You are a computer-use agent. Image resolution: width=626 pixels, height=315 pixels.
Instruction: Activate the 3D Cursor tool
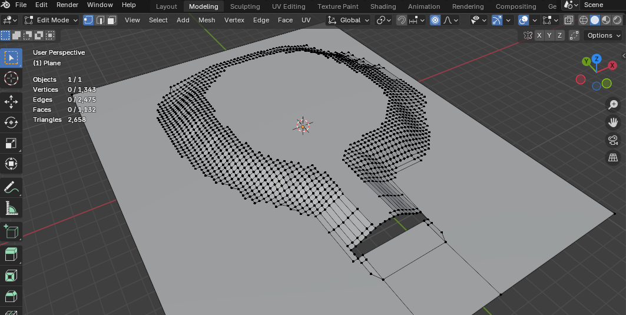click(11, 79)
